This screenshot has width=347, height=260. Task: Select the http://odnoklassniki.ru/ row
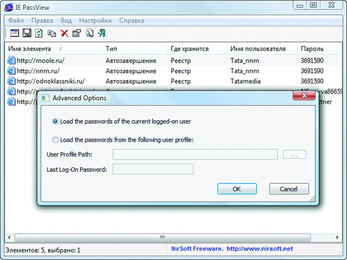point(173,81)
